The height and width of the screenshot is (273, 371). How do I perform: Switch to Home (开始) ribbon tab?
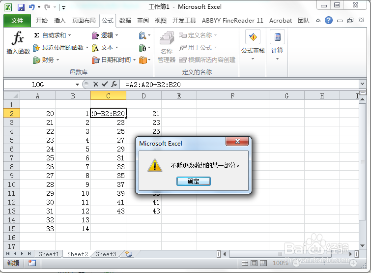(x=42, y=21)
